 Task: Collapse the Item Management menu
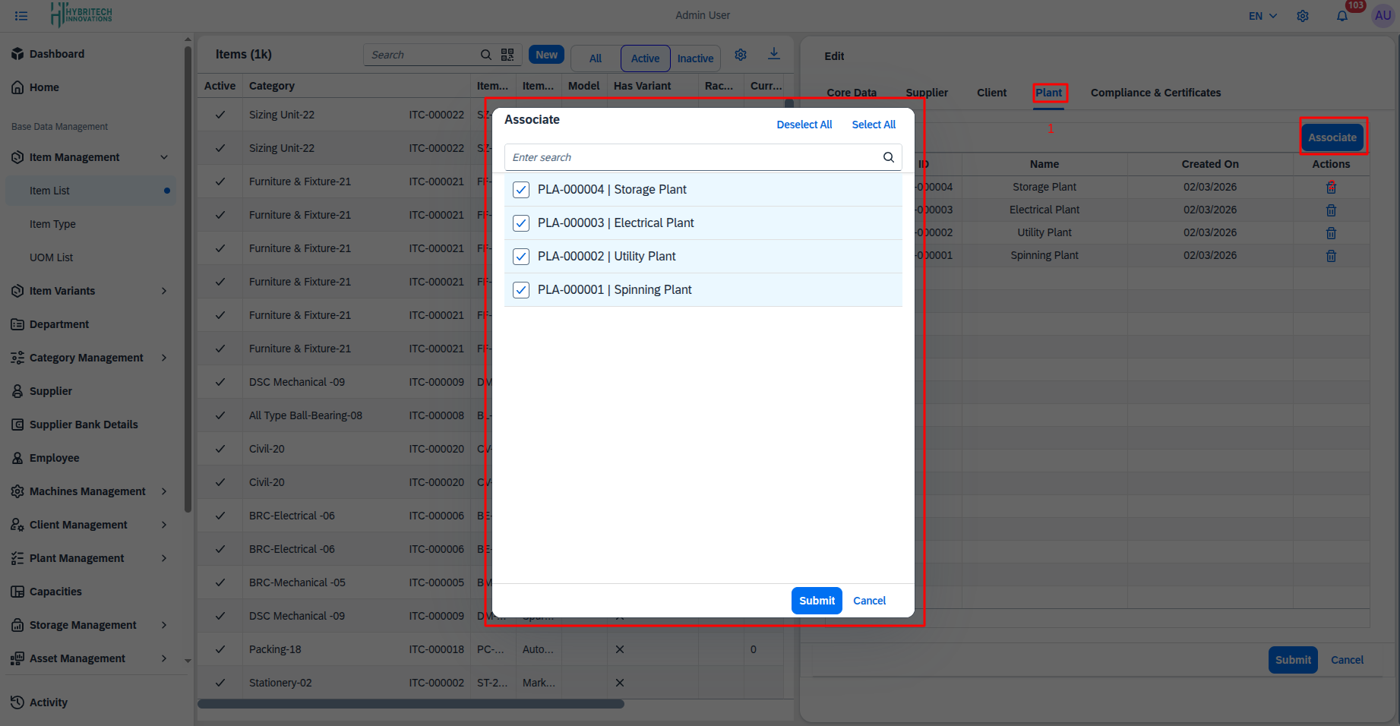[164, 157]
